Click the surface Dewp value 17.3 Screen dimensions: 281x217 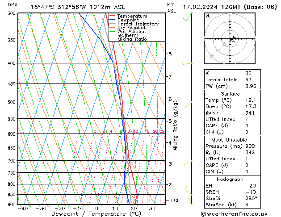tap(251, 106)
